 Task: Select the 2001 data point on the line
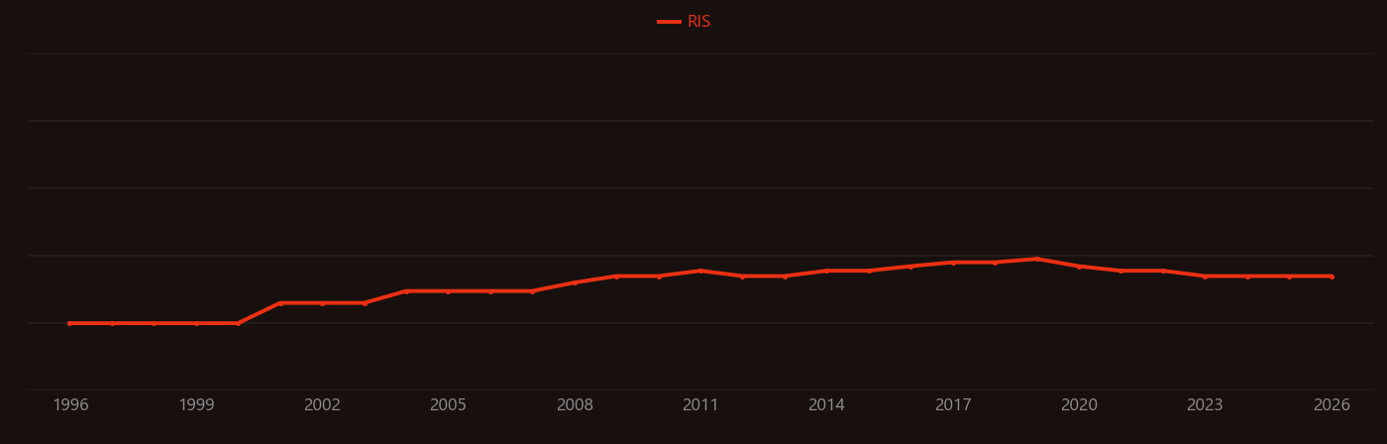tap(279, 303)
